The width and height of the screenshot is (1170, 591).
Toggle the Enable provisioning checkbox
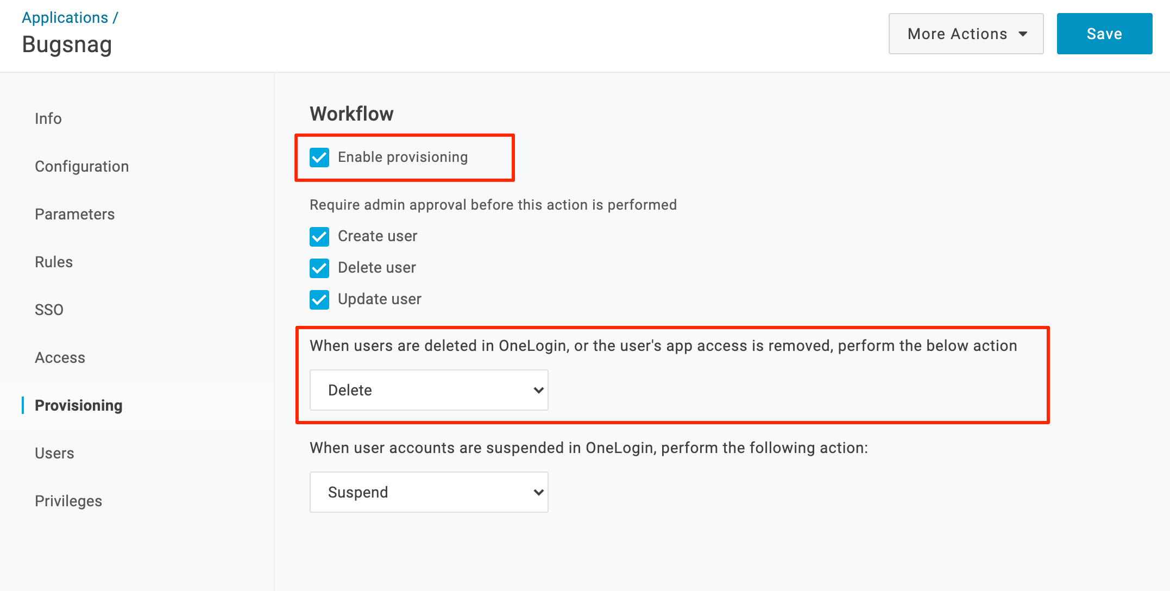pos(319,158)
